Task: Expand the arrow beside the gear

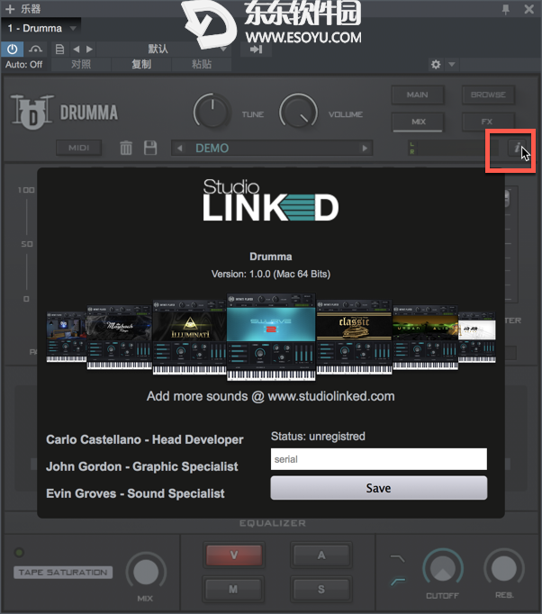Action: pyautogui.click(x=452, y=64)
